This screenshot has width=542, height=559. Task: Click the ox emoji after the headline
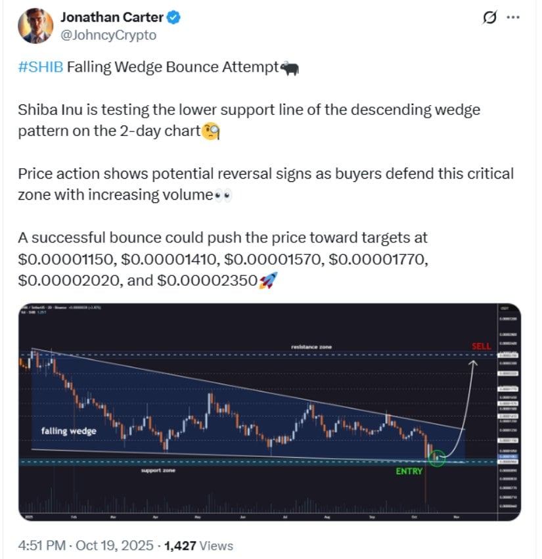click(x=289, y=68)
